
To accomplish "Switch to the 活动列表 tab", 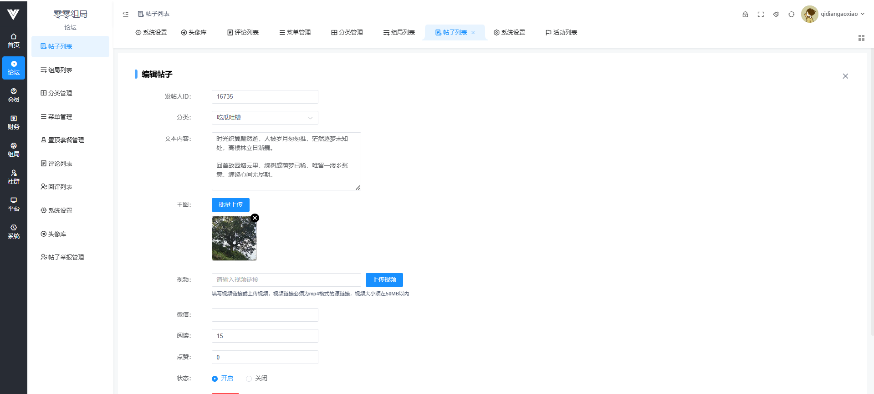I will [561, 33].
